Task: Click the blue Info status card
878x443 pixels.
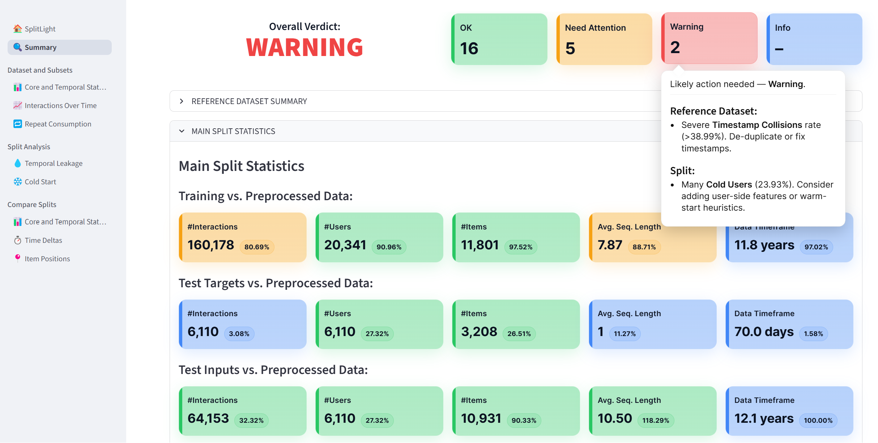Action: coord(814,39)
